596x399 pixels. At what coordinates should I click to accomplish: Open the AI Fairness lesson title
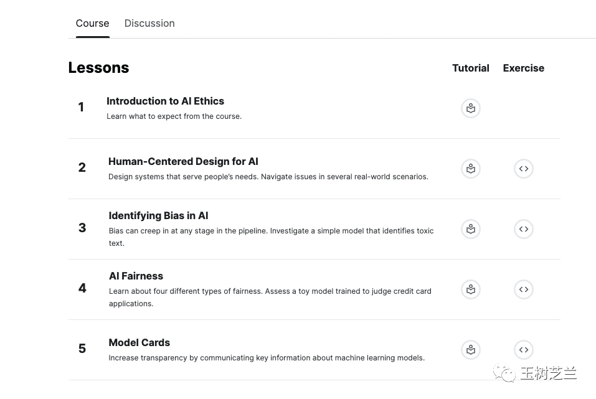click(136, 276)
